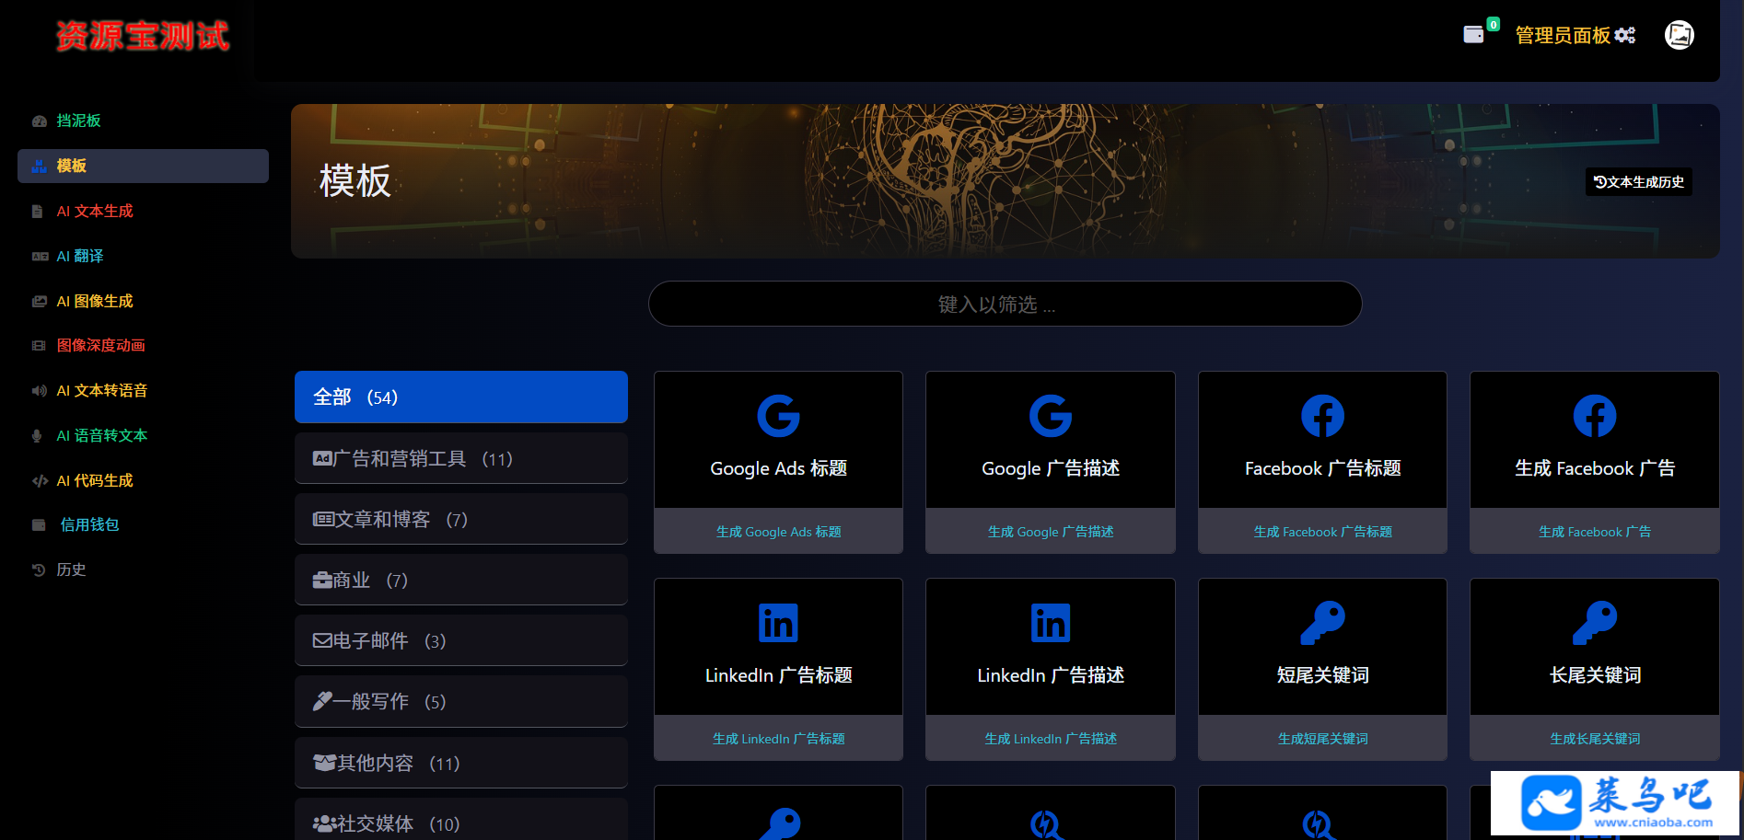Open 生成 LinkedIn 广告描述 link
This screenshot has width=1744, height=840.
click(x=1051, y=739)
